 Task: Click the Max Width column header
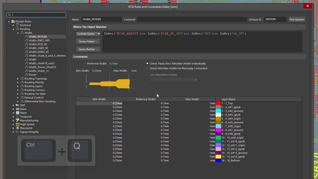click(x=192, y=99)
